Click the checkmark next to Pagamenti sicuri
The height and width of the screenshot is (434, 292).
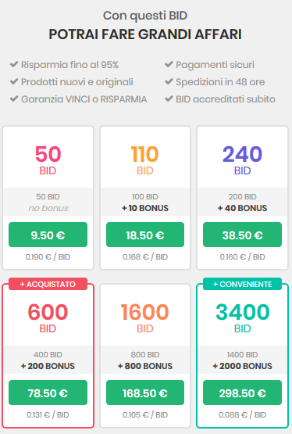click(x=169, y=64)
